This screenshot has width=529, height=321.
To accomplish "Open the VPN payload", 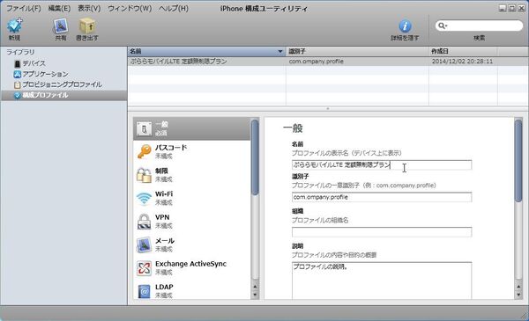I will tap(191, 222).
